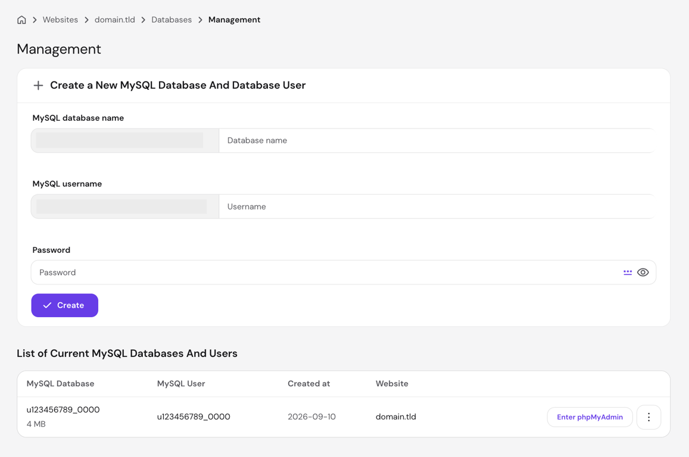The image size is (689, 457).
Task: Click Enter phpMyAdmin button
Action: pyautogui.click(x=590, y=417)
